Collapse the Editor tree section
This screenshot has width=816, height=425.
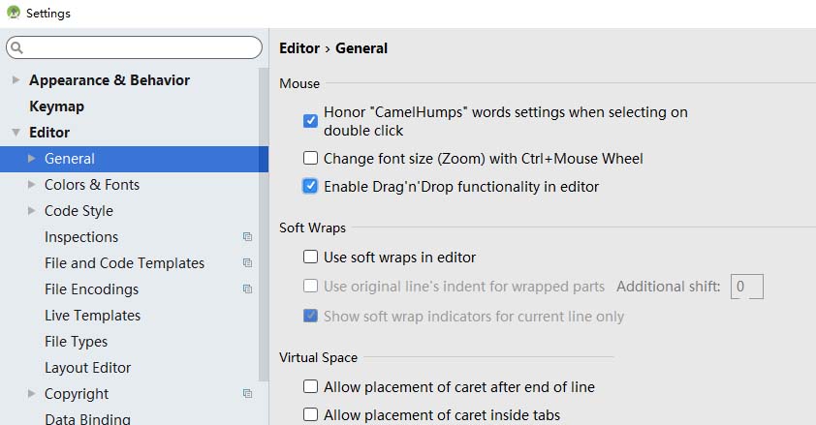click(16, 133)
